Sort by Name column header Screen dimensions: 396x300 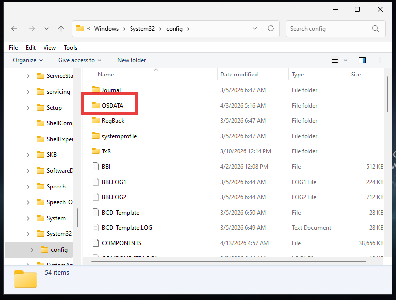(106, 75)
